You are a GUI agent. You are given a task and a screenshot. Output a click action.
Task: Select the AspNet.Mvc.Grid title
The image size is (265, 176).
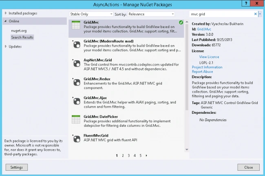(98, 60)
